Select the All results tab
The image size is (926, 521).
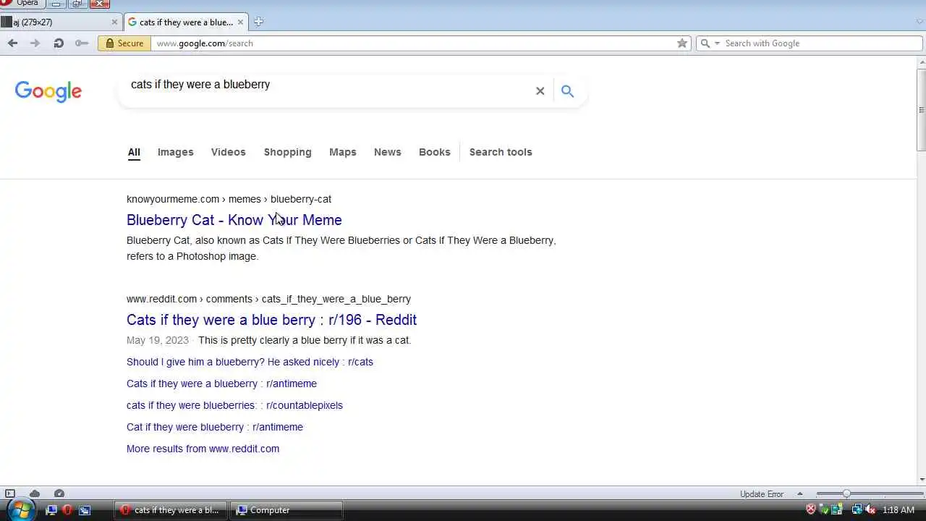point(134,152)
